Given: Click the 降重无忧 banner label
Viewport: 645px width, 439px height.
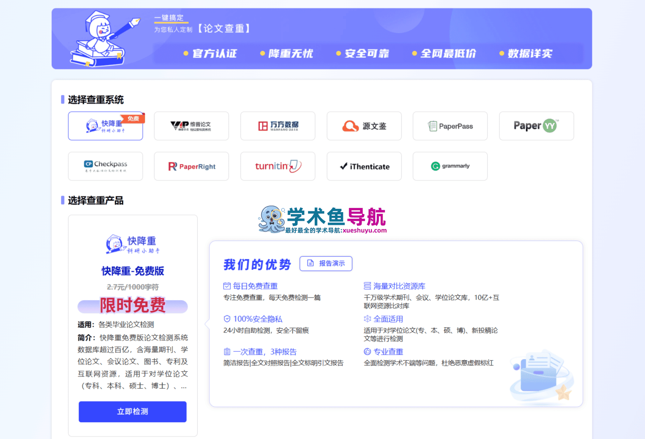Looking at the screenshot, I should tap(291, 53).
